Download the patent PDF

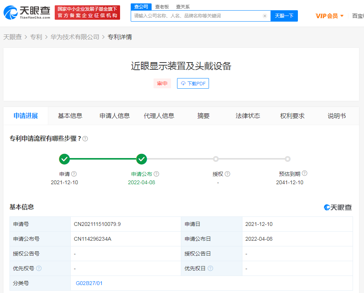tap(193, 83)
